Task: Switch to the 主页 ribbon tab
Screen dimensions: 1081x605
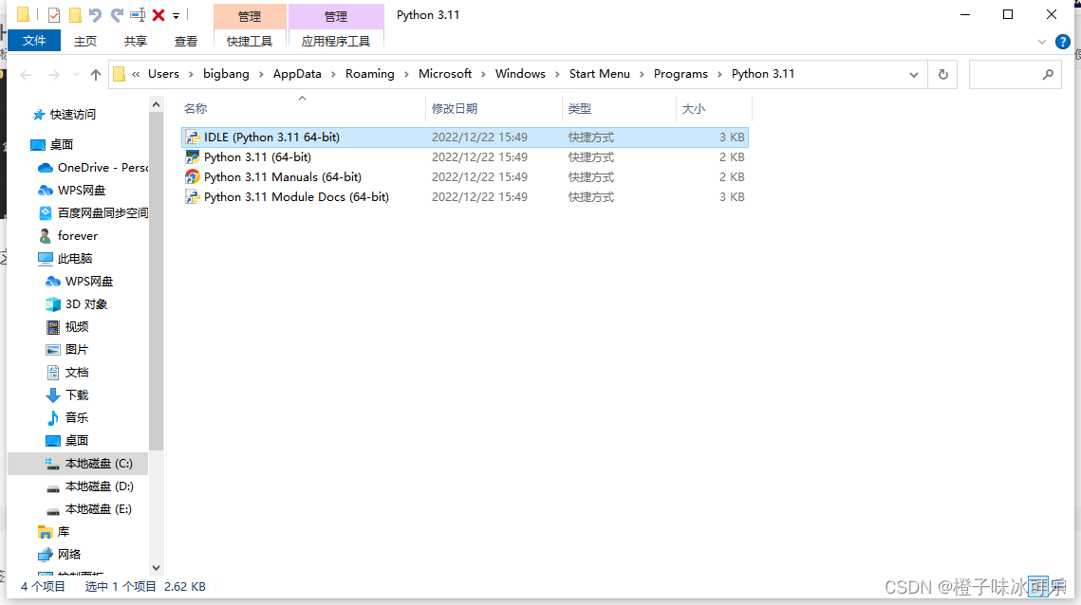Action: 85,42
